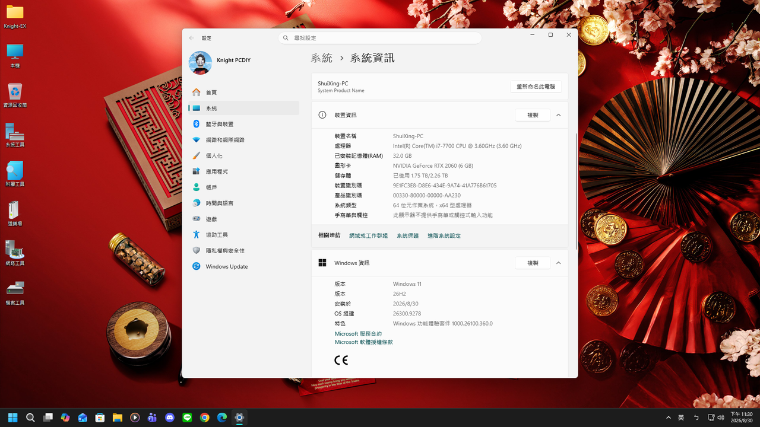
Task: Click the OS build value 26300.9278
Action: point(407,314)
